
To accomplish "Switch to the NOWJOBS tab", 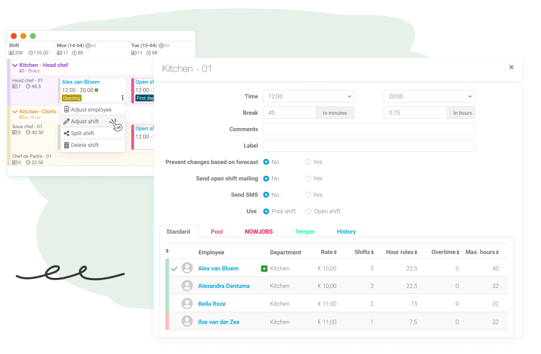I will click(259, 232).
